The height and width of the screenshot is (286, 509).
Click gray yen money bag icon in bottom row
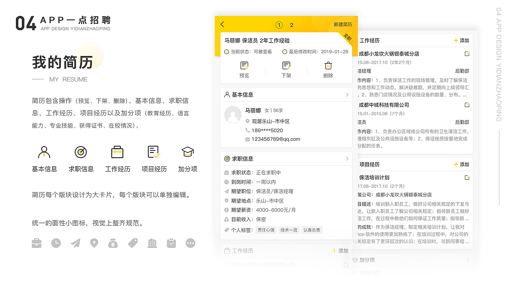(x=113, y=243)
